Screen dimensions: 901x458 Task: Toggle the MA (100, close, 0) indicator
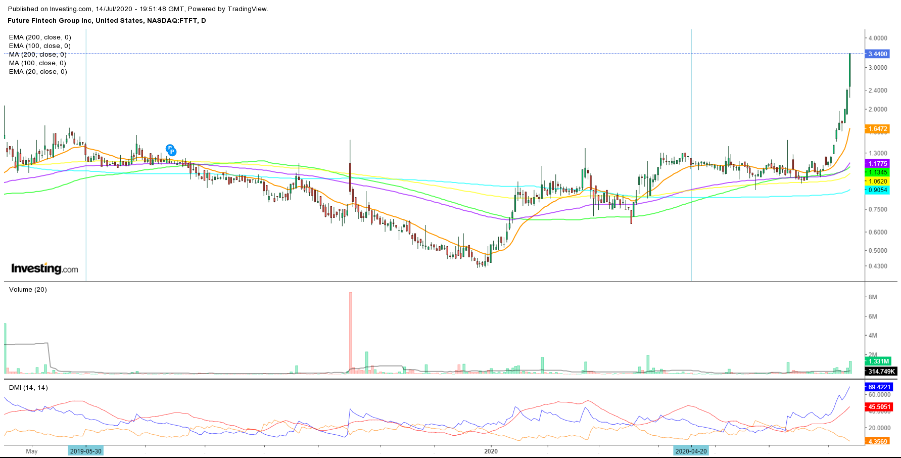coord(37,63)
